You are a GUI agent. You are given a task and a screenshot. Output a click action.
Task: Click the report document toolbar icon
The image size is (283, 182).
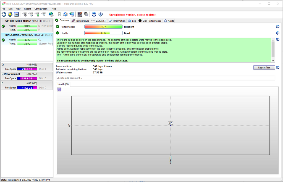click(59, 14)
